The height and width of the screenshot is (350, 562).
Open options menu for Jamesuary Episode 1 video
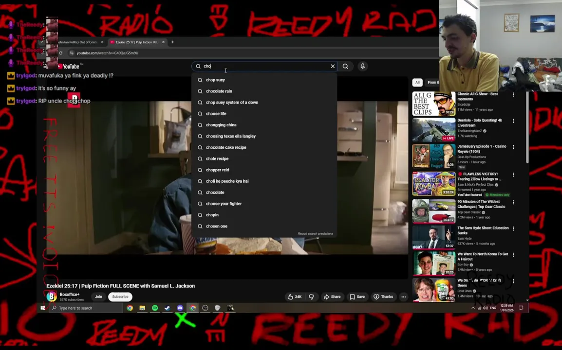pyautogui.click(x=513, y=147)
